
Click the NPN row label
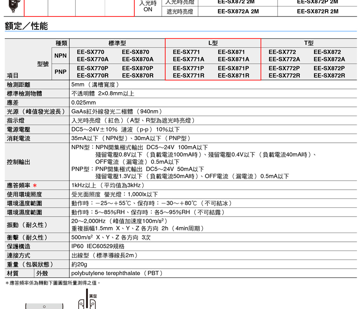point(60,56)
